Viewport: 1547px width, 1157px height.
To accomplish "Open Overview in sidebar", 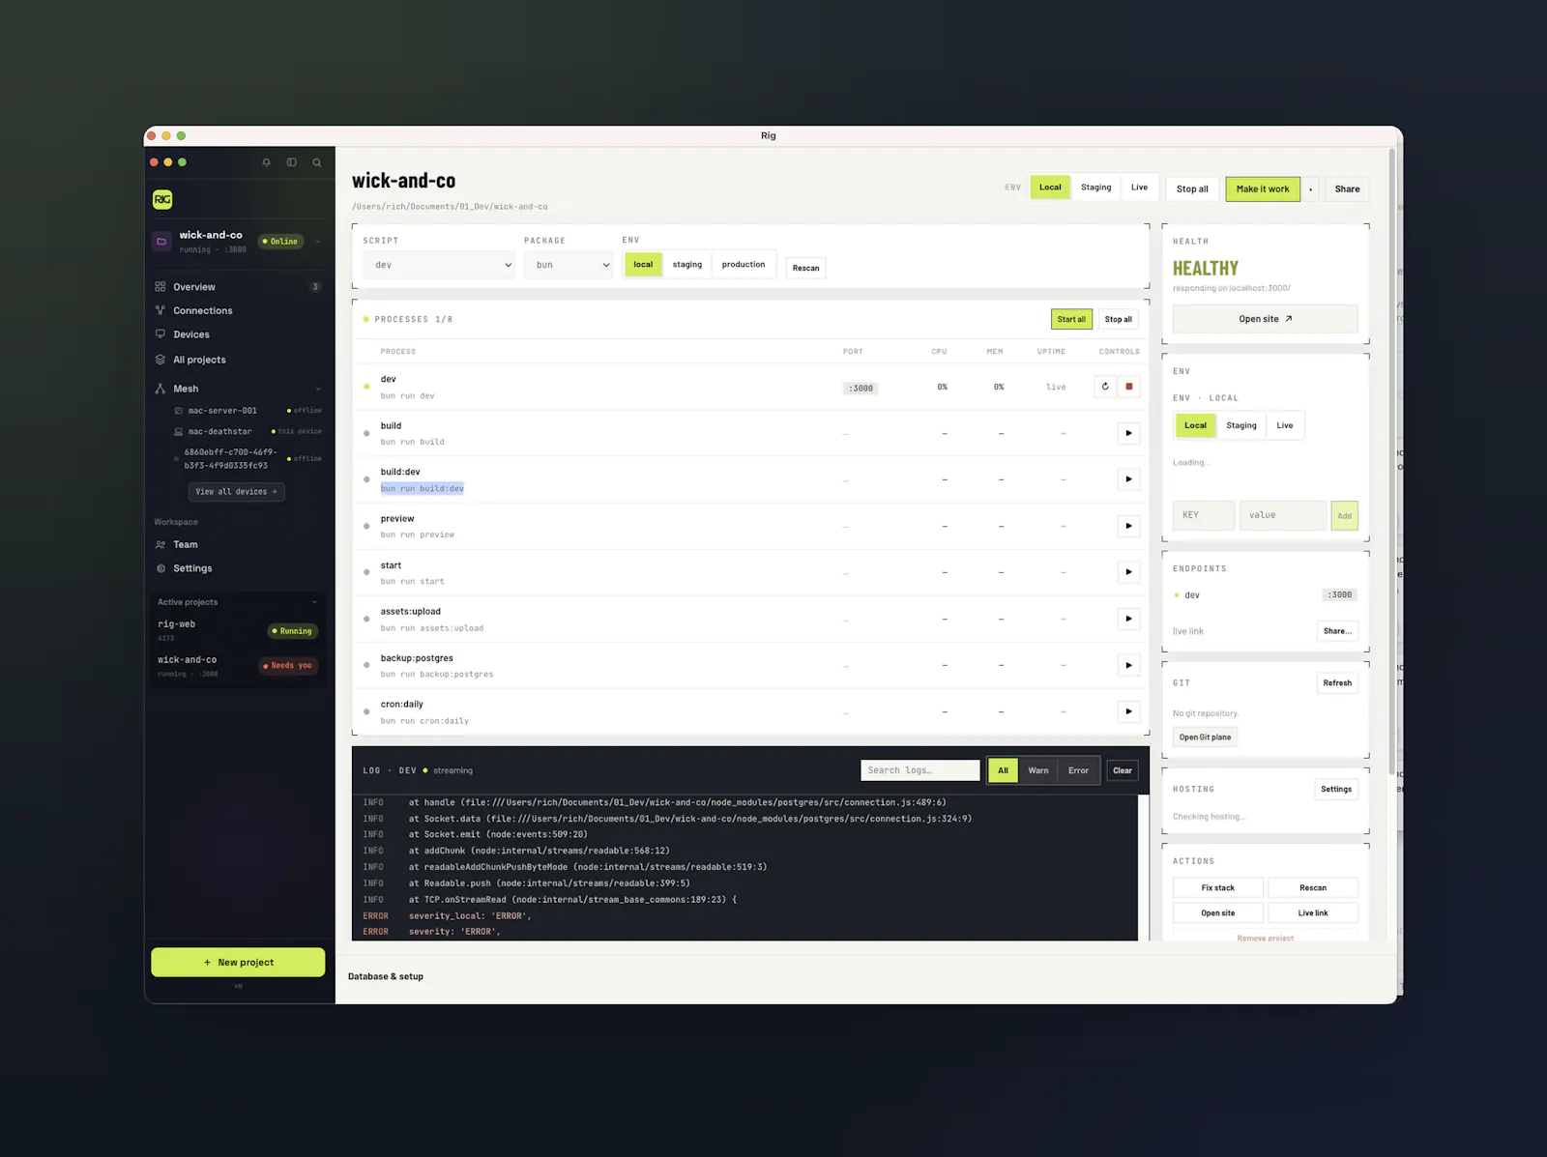I will click(x=238, y=287).
